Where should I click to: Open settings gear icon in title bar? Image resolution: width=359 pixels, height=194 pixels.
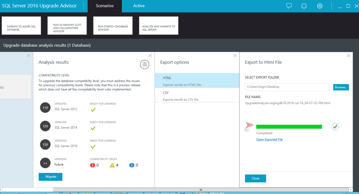coord(320,6)
